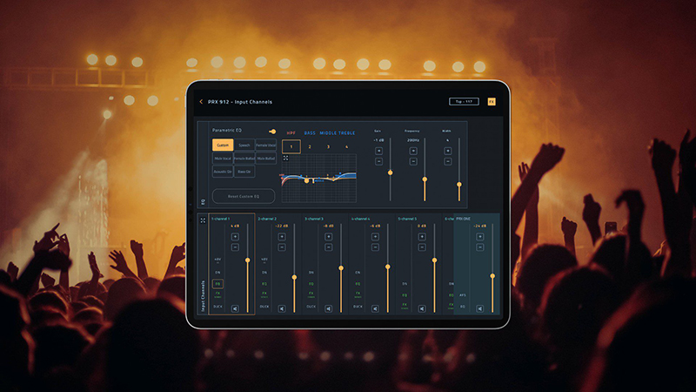Select EQ band 2 tab
Screen dimensions: 696x392
pyautogui.click(x=310, y=146)
